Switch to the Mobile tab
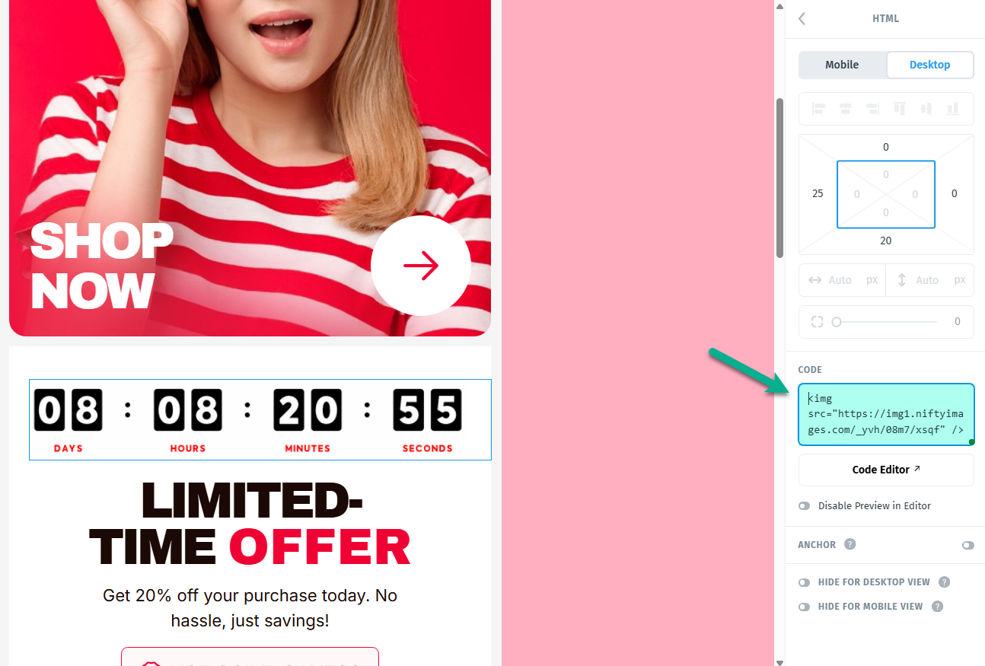This screenshot has width=985, height=666. 842,65
